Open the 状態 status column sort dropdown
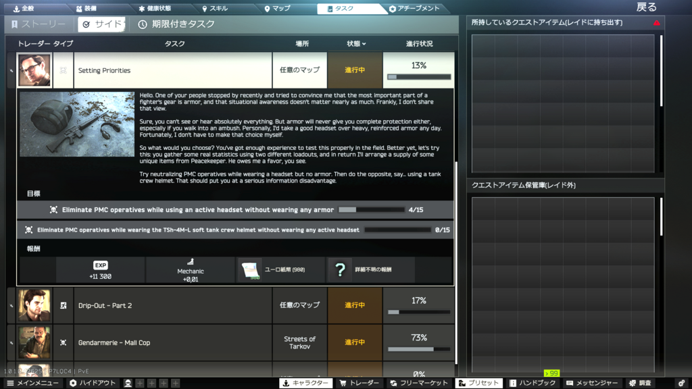The height and width of the screenshot is (389, 692). click(x=356, y=44)
